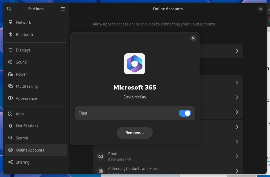Close the Microsoft 365 account dialog
This screenshot has height=177, width=270.
pyautogui.click(x=193, y=38)
